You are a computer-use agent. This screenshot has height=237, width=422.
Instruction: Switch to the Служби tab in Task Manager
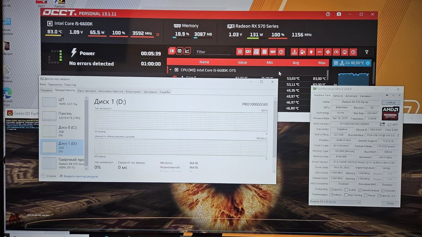coord(165,92)
